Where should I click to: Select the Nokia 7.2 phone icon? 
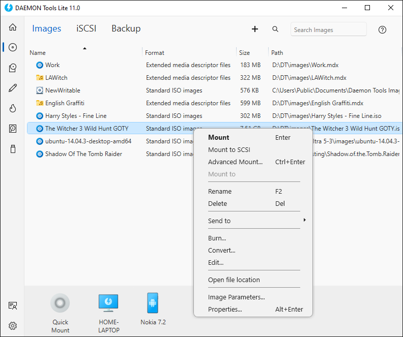153,303
